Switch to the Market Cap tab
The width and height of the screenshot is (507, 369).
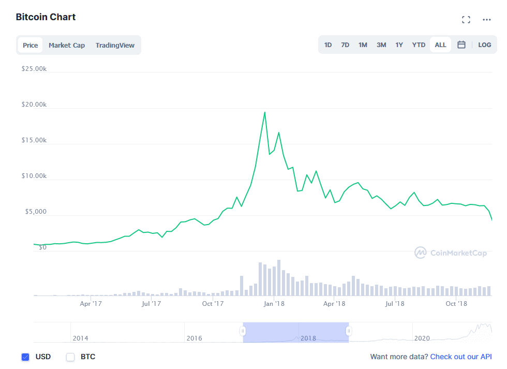pyautogui.click(x=67, y=45)
